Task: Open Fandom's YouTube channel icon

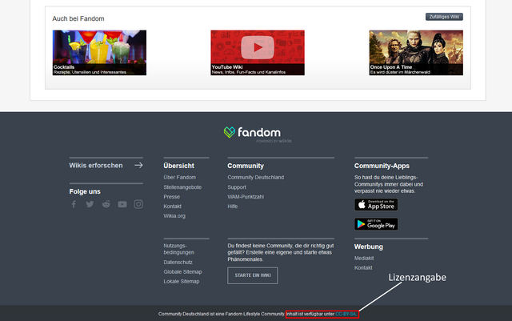Action: (x=122, y=204)
